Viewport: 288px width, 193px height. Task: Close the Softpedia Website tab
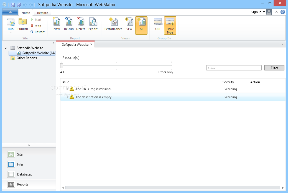coord(91,44)
